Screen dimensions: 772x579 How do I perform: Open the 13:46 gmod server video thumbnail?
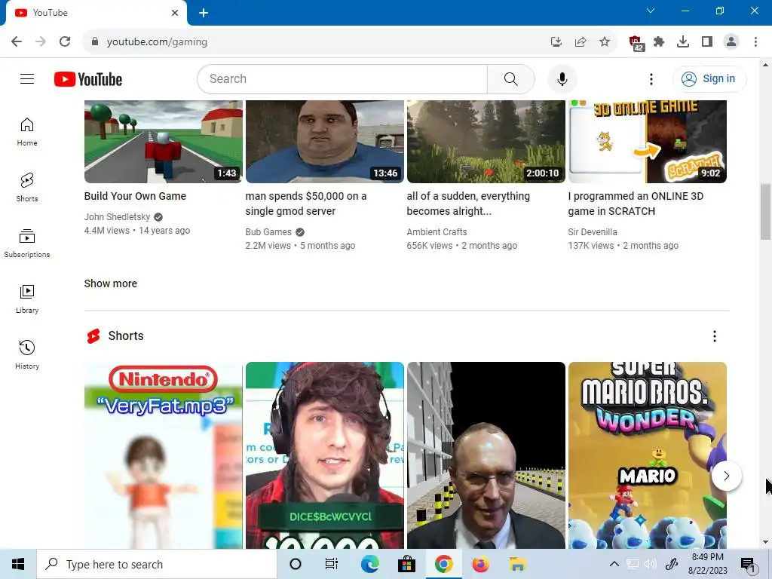(324, 141)
